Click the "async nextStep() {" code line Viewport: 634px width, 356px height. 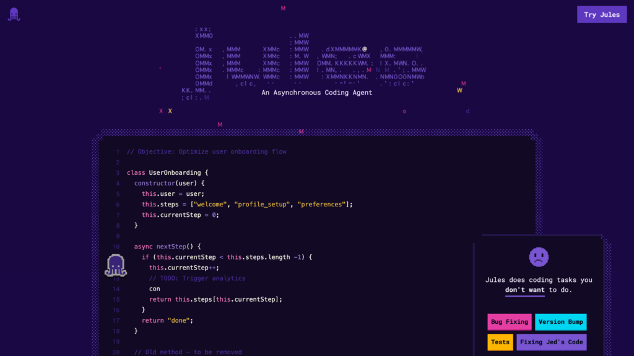pyautogui.click(x=167, y=247)
